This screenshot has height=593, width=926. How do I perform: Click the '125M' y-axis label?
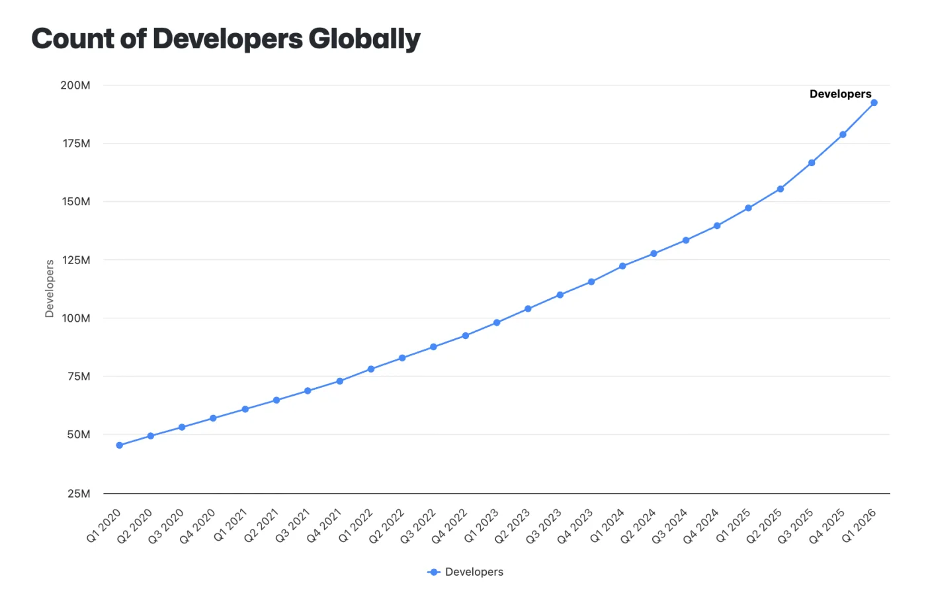(x=77, y=260)
